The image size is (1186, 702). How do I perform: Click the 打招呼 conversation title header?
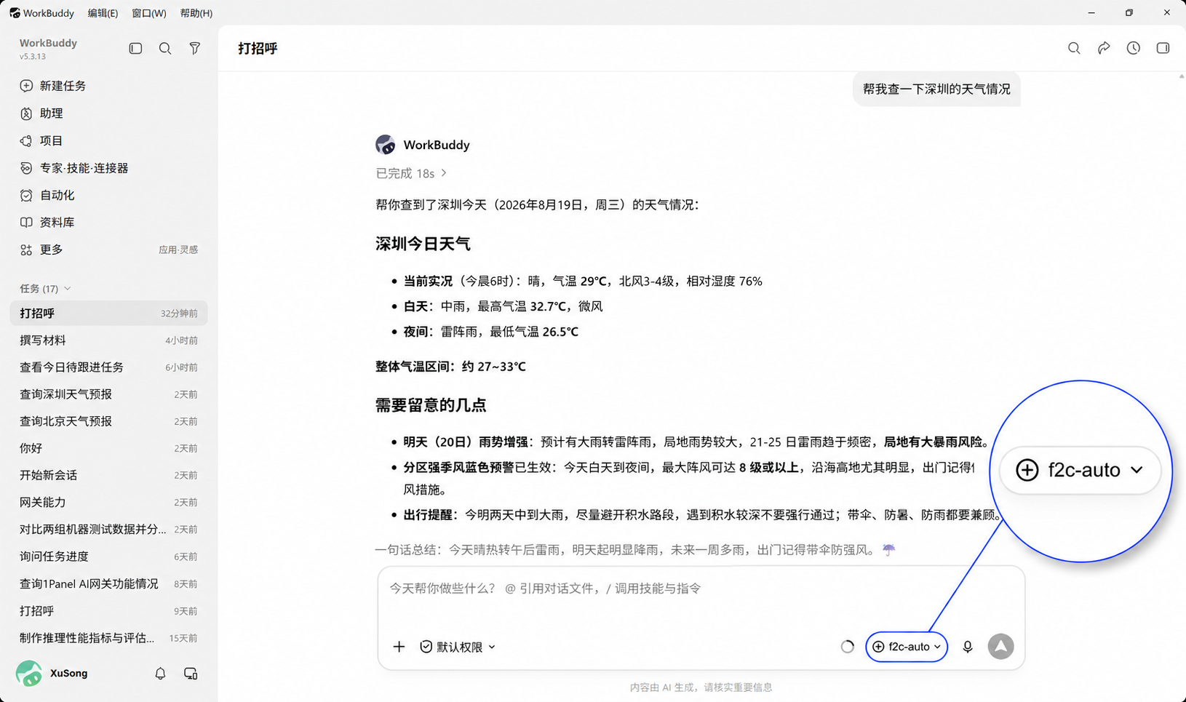258,49
